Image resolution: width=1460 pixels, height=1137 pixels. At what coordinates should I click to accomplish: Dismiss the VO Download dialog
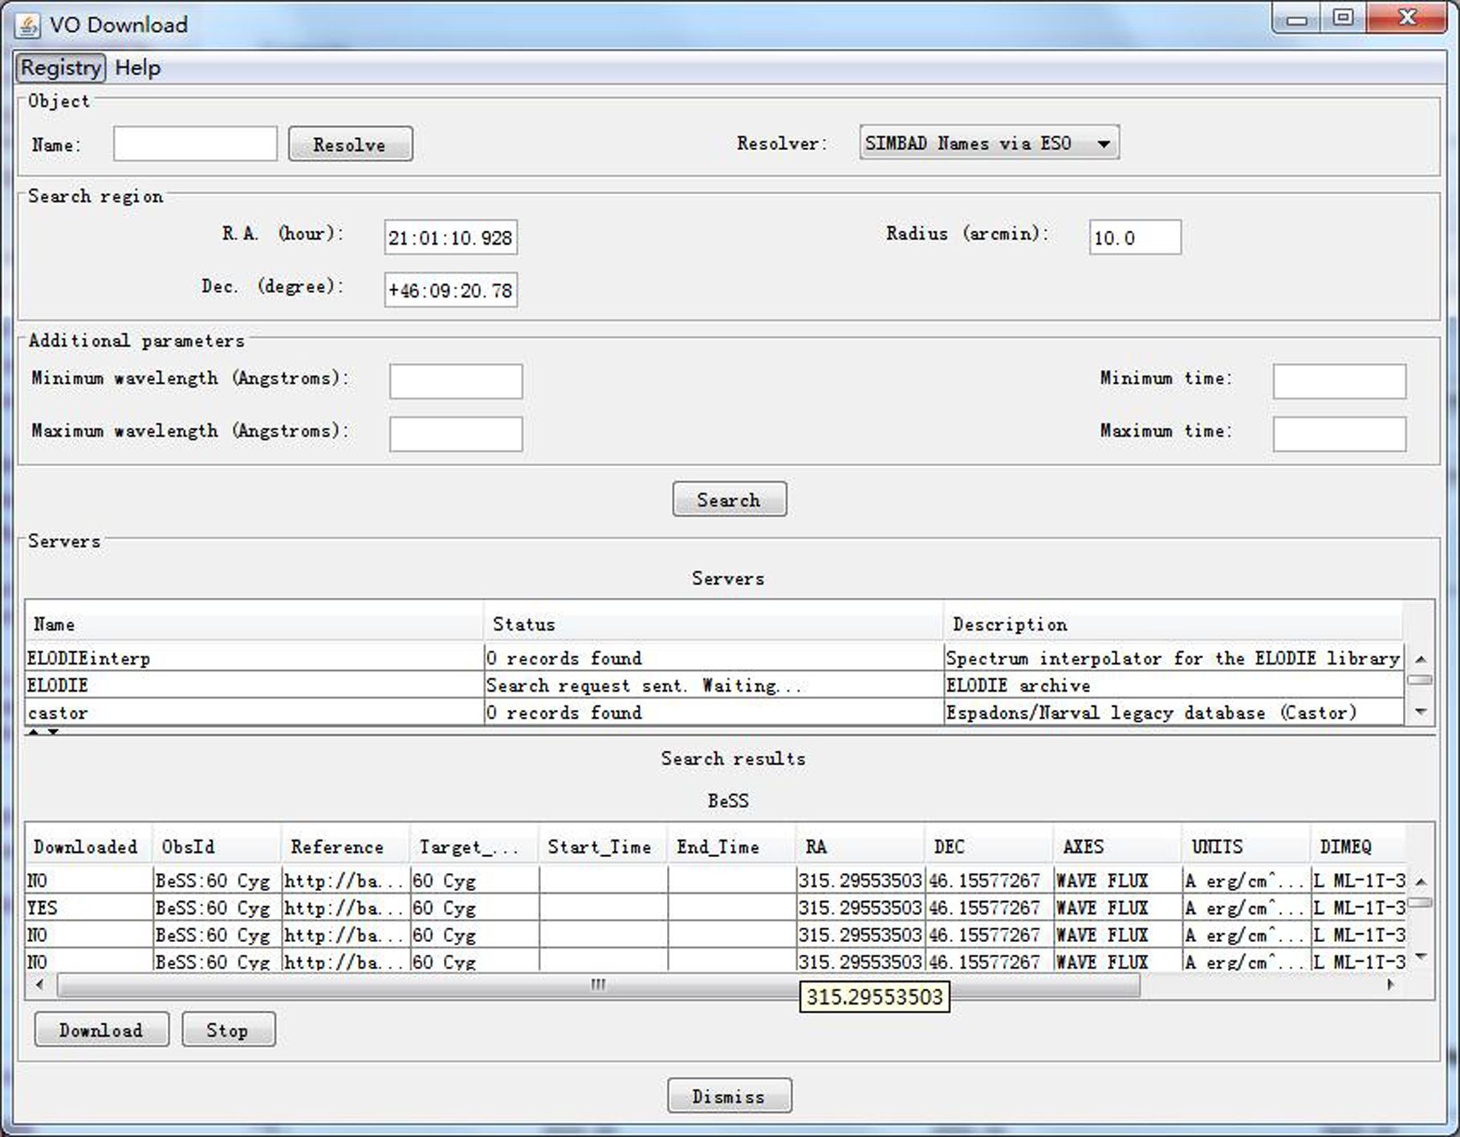click(x=728, y=1095)
